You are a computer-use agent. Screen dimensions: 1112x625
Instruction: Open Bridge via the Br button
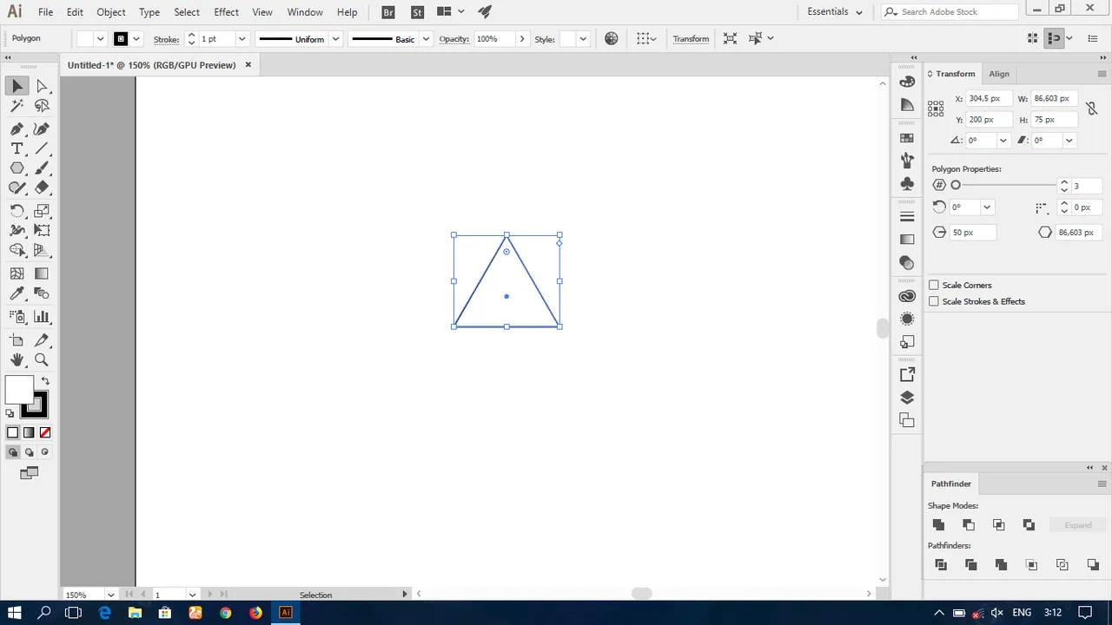pos(388,12)
